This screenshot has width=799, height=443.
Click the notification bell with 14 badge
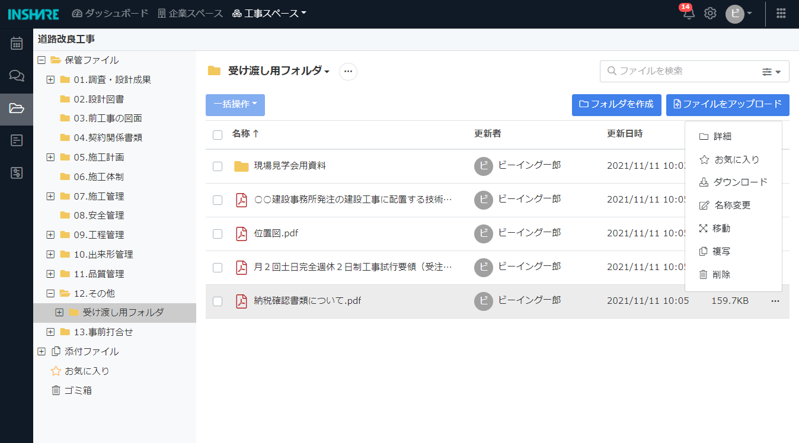(x=688, y=12)
